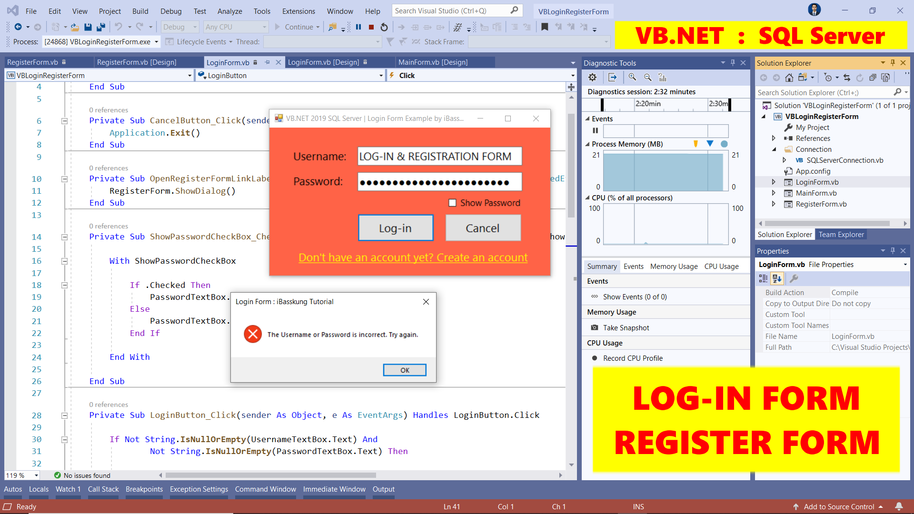Collapse All items in Solution Explorer
This screenshot has height=514, width=914.
click(x=873, y=78)
